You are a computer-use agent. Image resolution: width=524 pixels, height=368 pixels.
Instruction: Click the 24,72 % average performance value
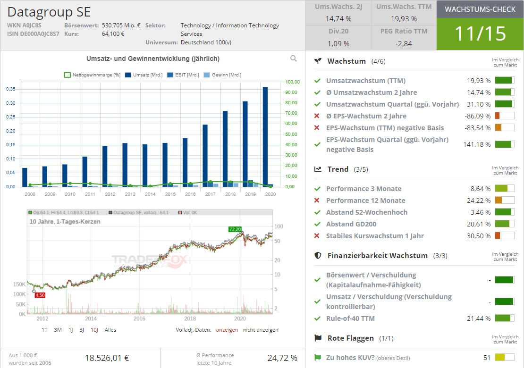tap(282, 358)
